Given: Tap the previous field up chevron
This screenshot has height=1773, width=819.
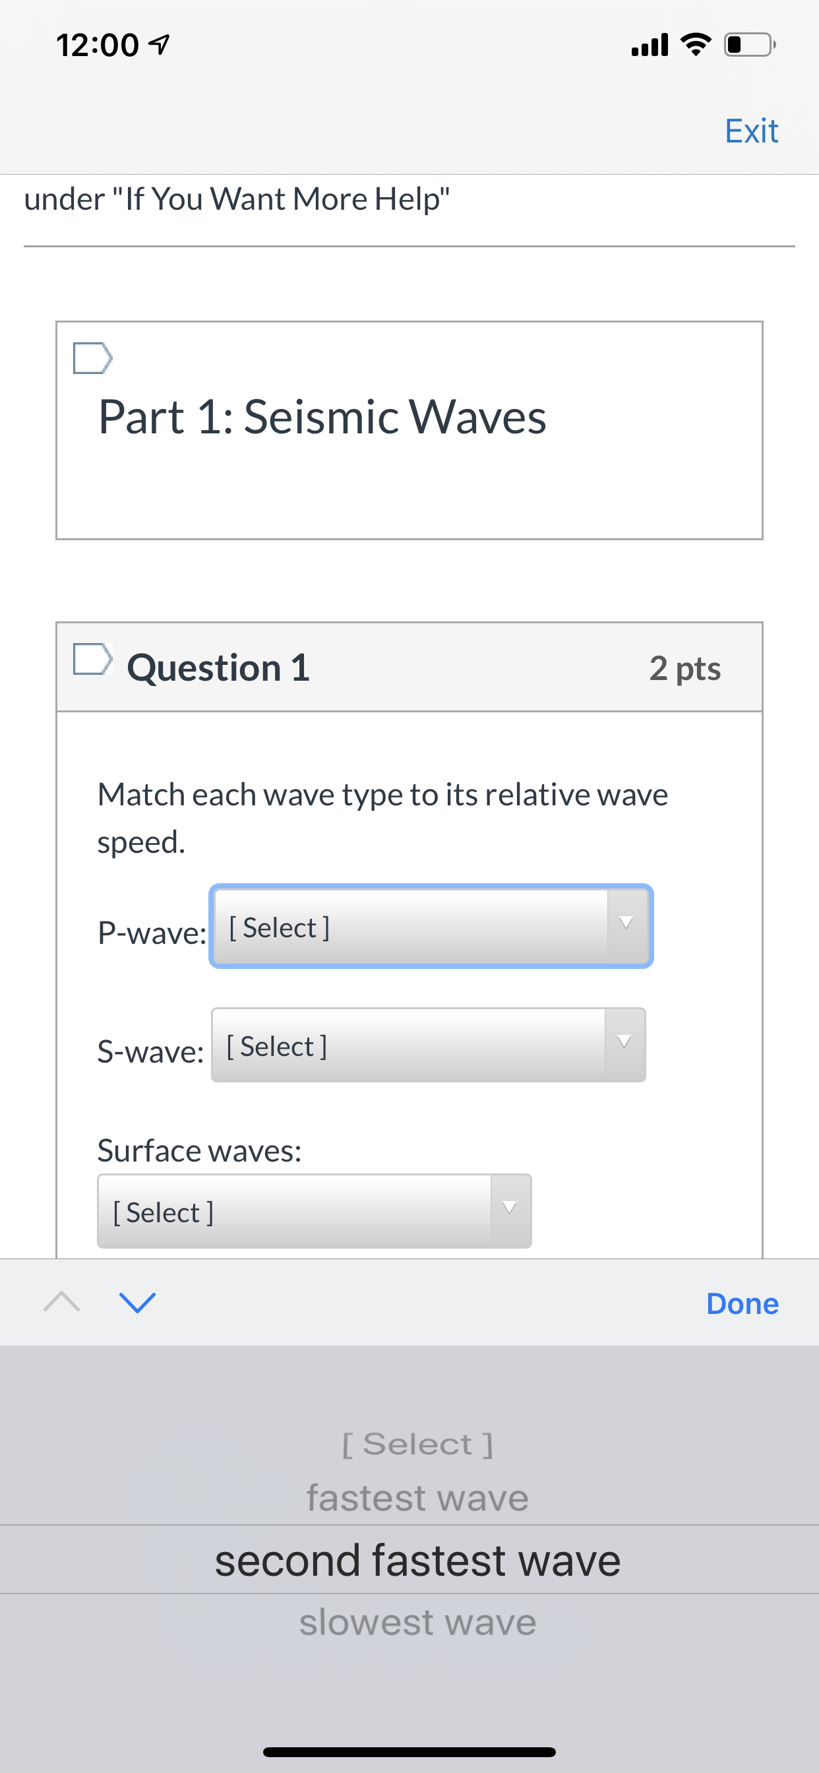Looking at the screenshot, I should [62, 1302].
